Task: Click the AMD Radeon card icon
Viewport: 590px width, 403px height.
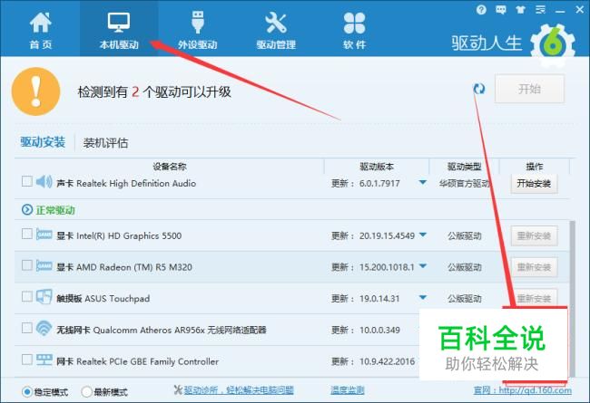Action: [44, 266]
